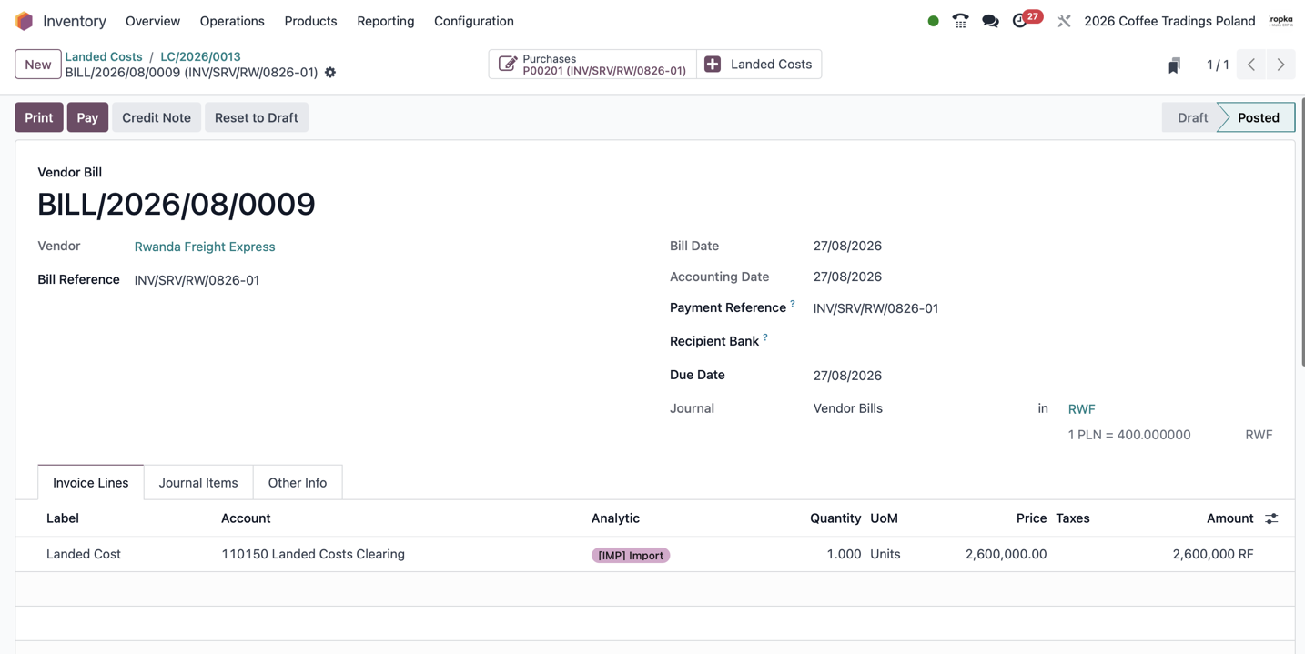Click the page vertical scrollbar

tap(1301, 232)
